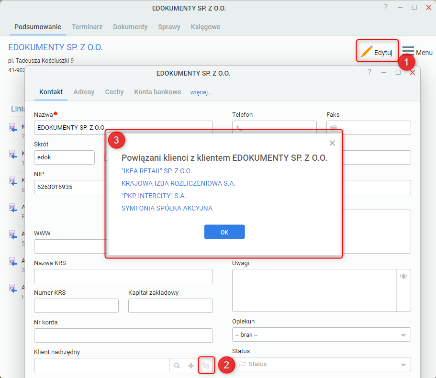Click the Skrót field containing edok
Screen dimensions: 436x378
(64, 157)
